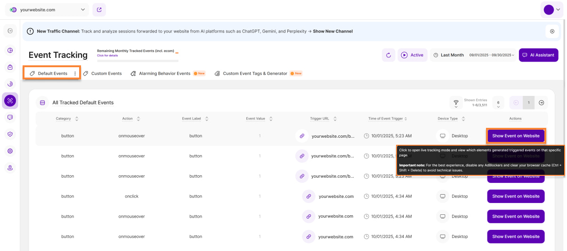Open website in new tab icon
The image size is (567, 251).
pyautogui.click(x=99, y=9)
